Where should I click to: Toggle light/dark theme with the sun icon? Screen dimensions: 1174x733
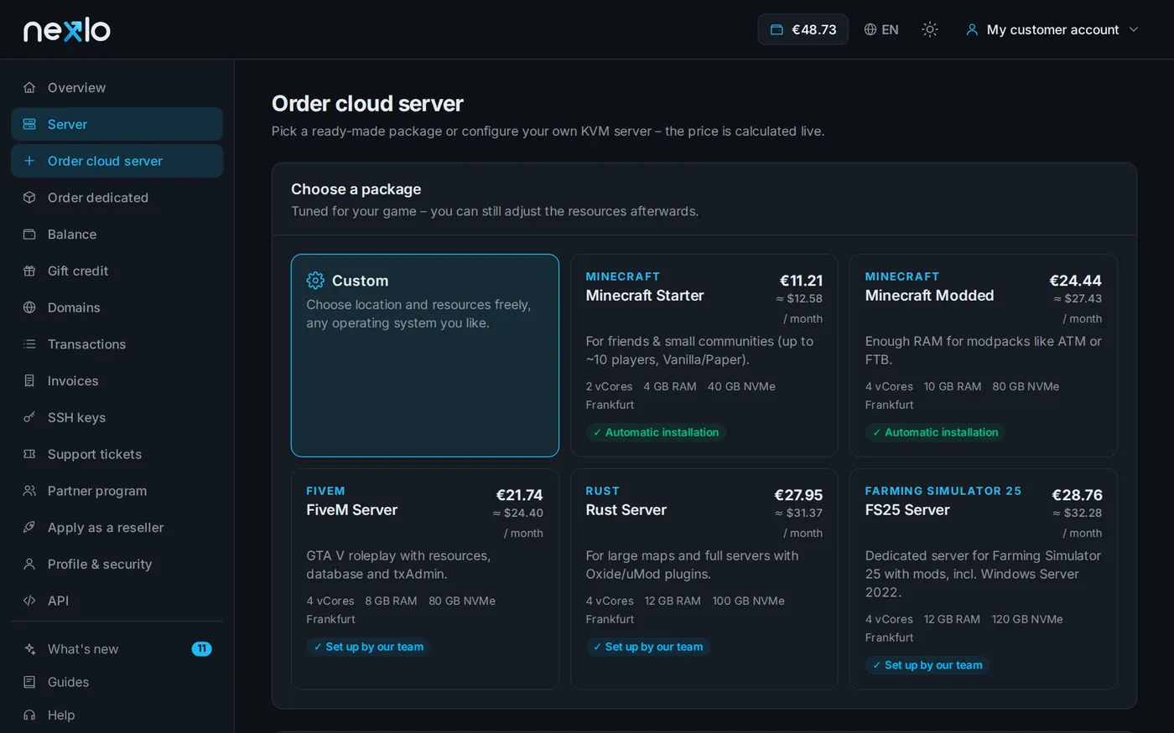[930, 29]
